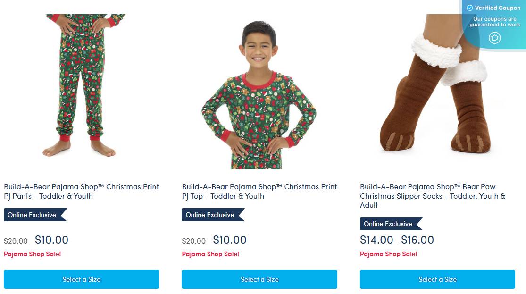The width and height of the screenshot is (526, 294).
Task: Click the Online Exclusive badge under Slipper Socks
Action: (388, 224)
